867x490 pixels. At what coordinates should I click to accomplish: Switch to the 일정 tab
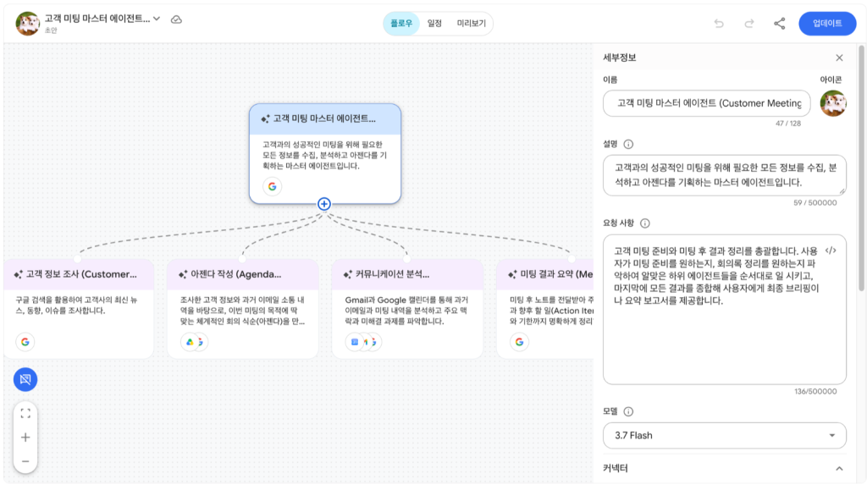[434, 23]
